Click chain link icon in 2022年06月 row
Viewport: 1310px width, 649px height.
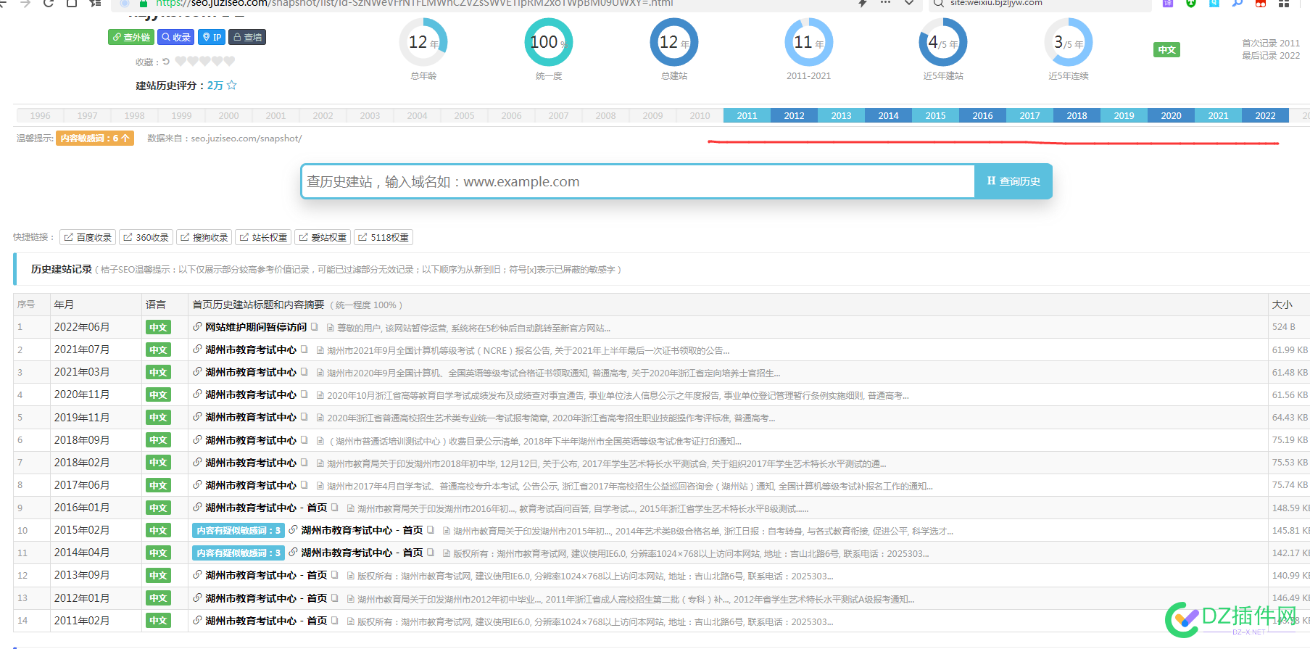click(197, 327)
